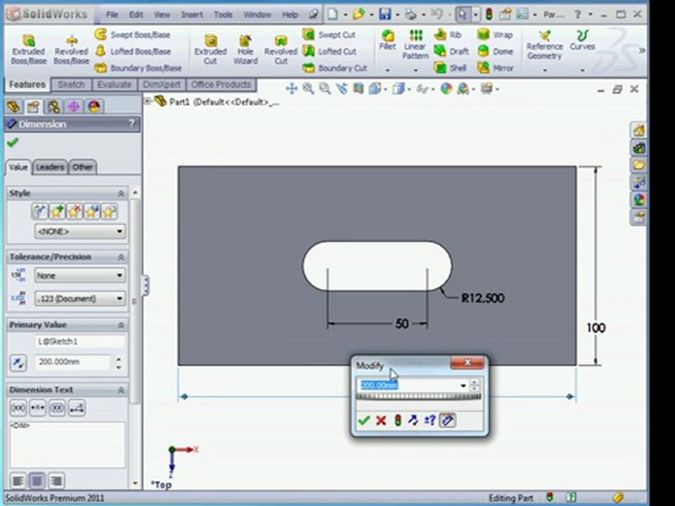This screenshot has height=506, width=675.
Task: Adjust the Modify dialog thumbwheel slider
Action: pos(418,396)
